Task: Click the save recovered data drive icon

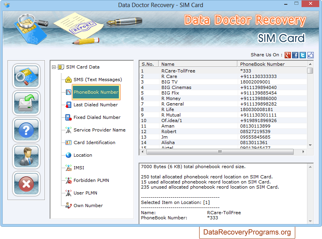Action: pos(26,103)
